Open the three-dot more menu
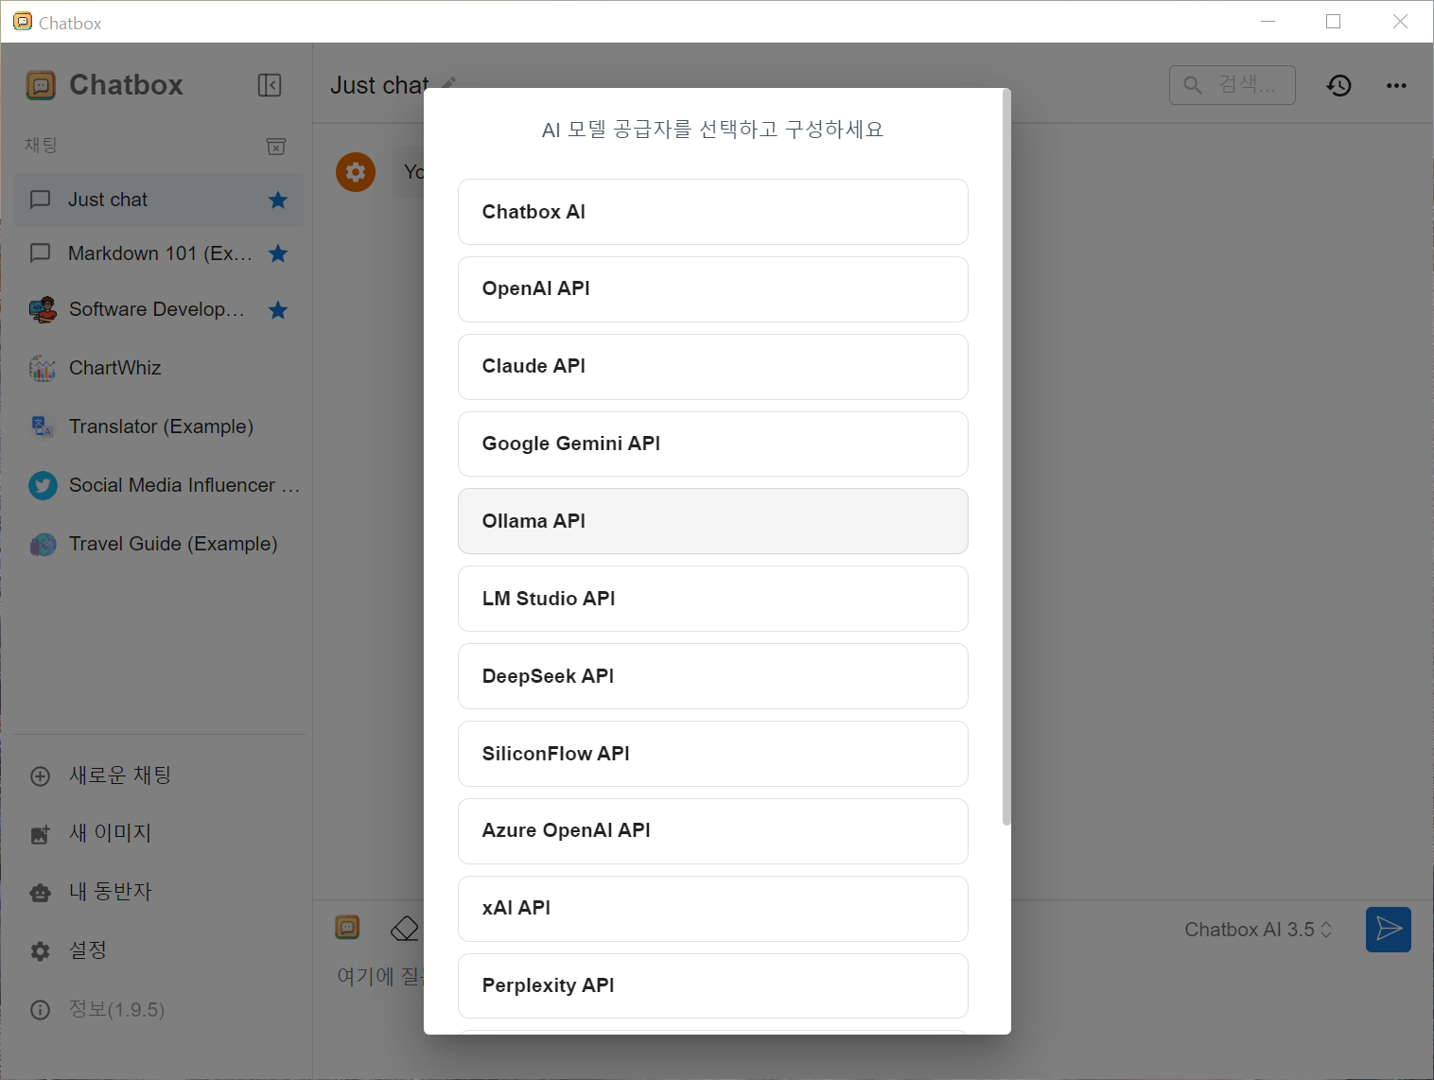This screenshot has width=1434, height=1080. point(1396,85)
